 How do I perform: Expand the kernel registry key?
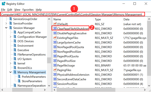tap(11, 63)
